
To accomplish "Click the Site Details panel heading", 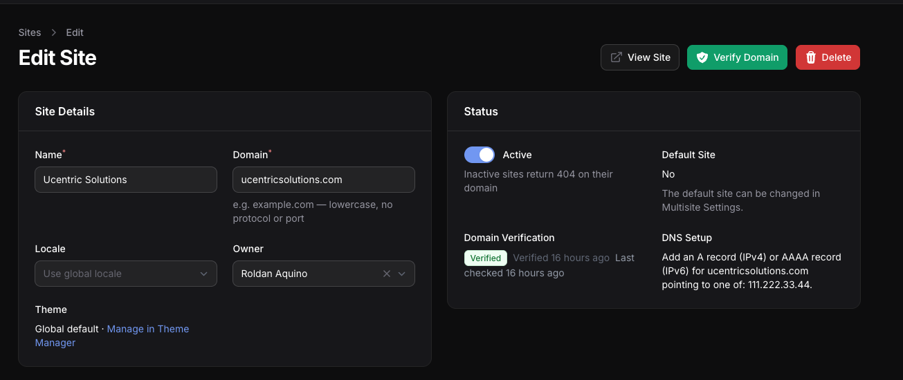I will click(65, 111).
